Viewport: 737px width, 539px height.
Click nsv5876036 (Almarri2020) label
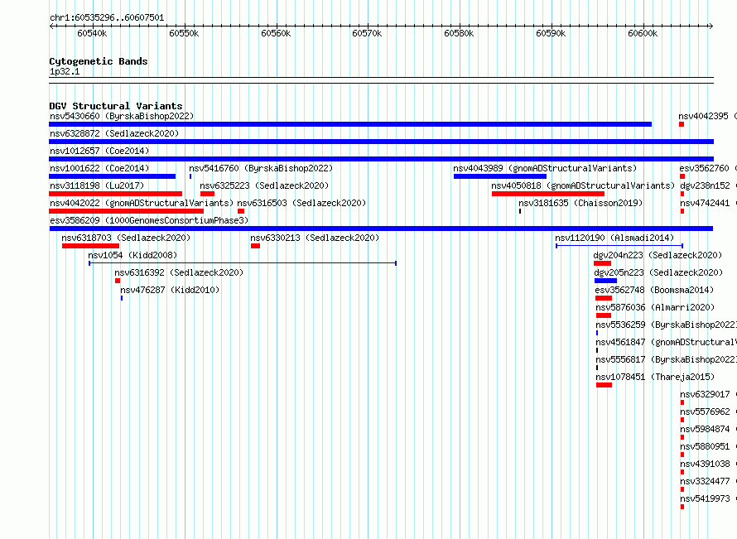point(655,307)
